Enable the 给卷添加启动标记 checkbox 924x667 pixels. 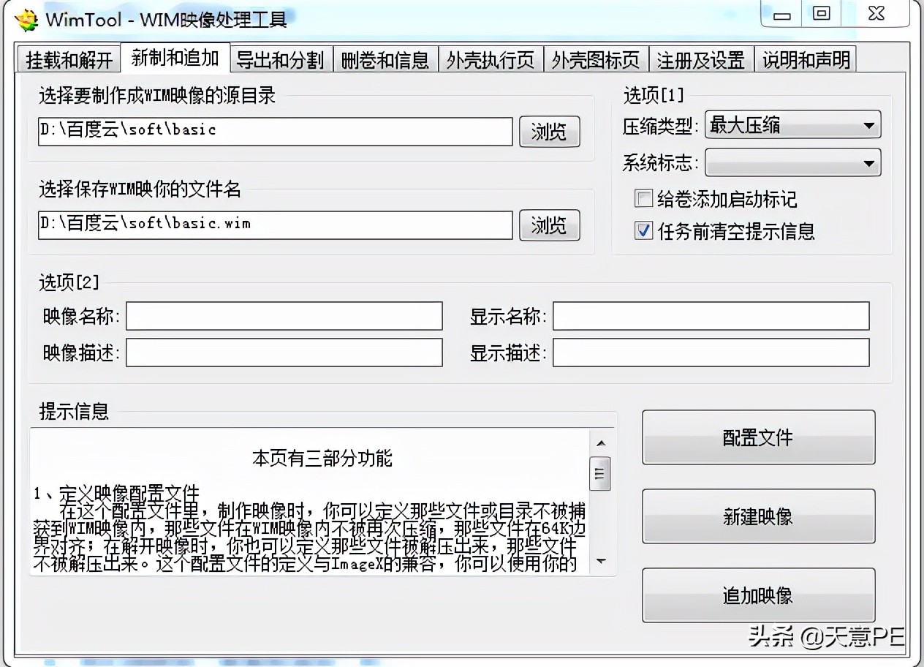[643, 198]
